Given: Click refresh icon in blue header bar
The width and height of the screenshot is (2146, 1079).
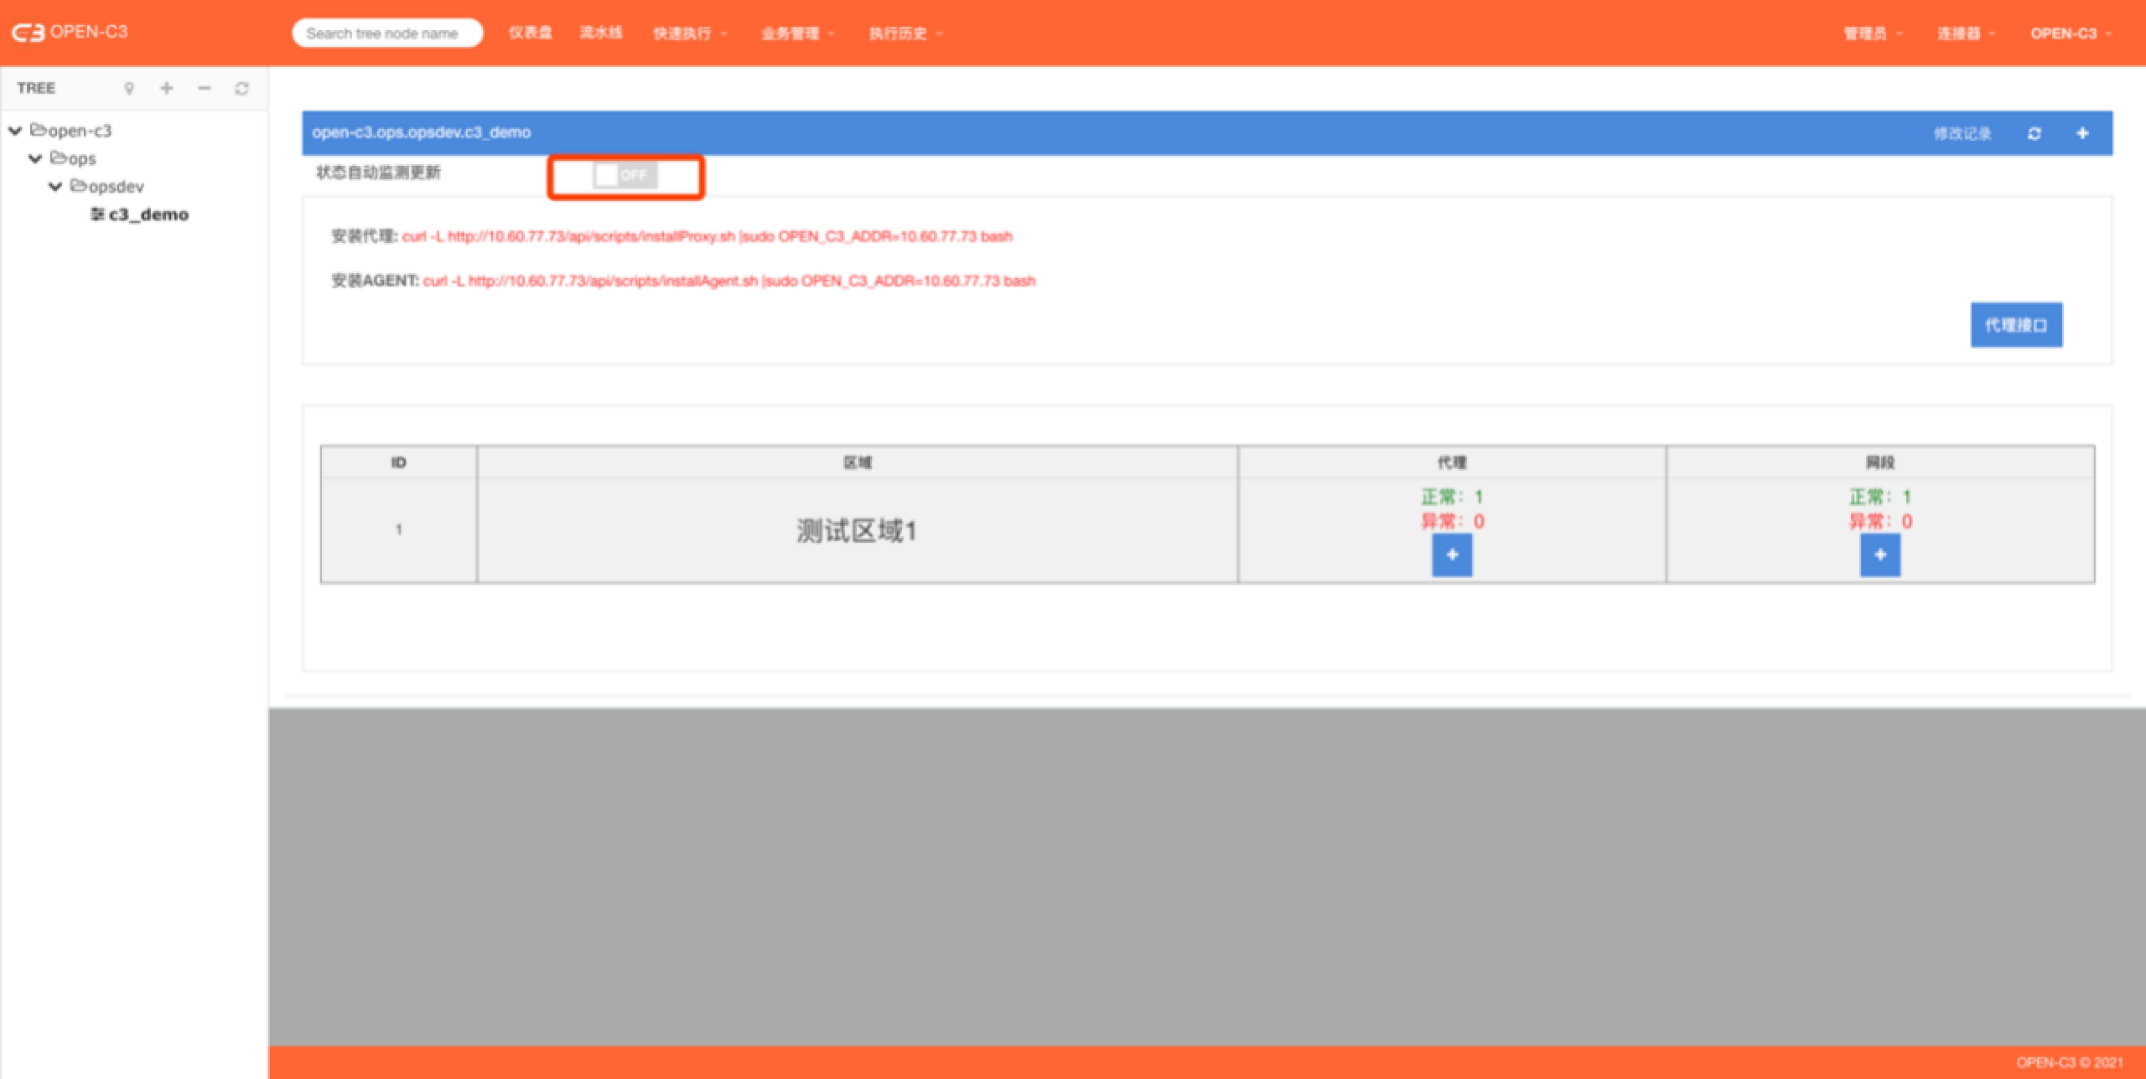Looking at the screenshot, I should point(2035,133).
